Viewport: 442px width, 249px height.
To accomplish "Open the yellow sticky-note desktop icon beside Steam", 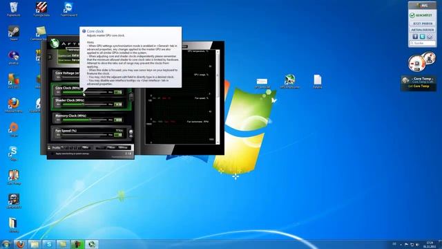I will 41,33.
